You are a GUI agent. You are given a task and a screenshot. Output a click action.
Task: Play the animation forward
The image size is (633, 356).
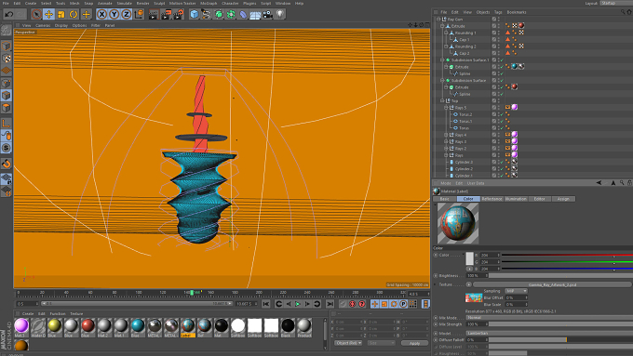tap(298, 304)
